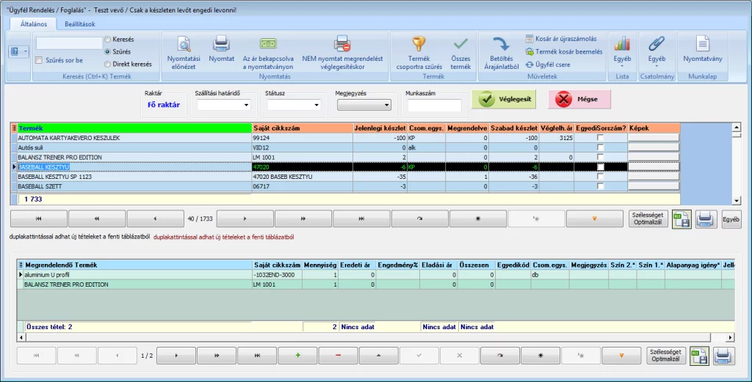Open Nyomtatási előnézet print preview

(x=184, y=53)
